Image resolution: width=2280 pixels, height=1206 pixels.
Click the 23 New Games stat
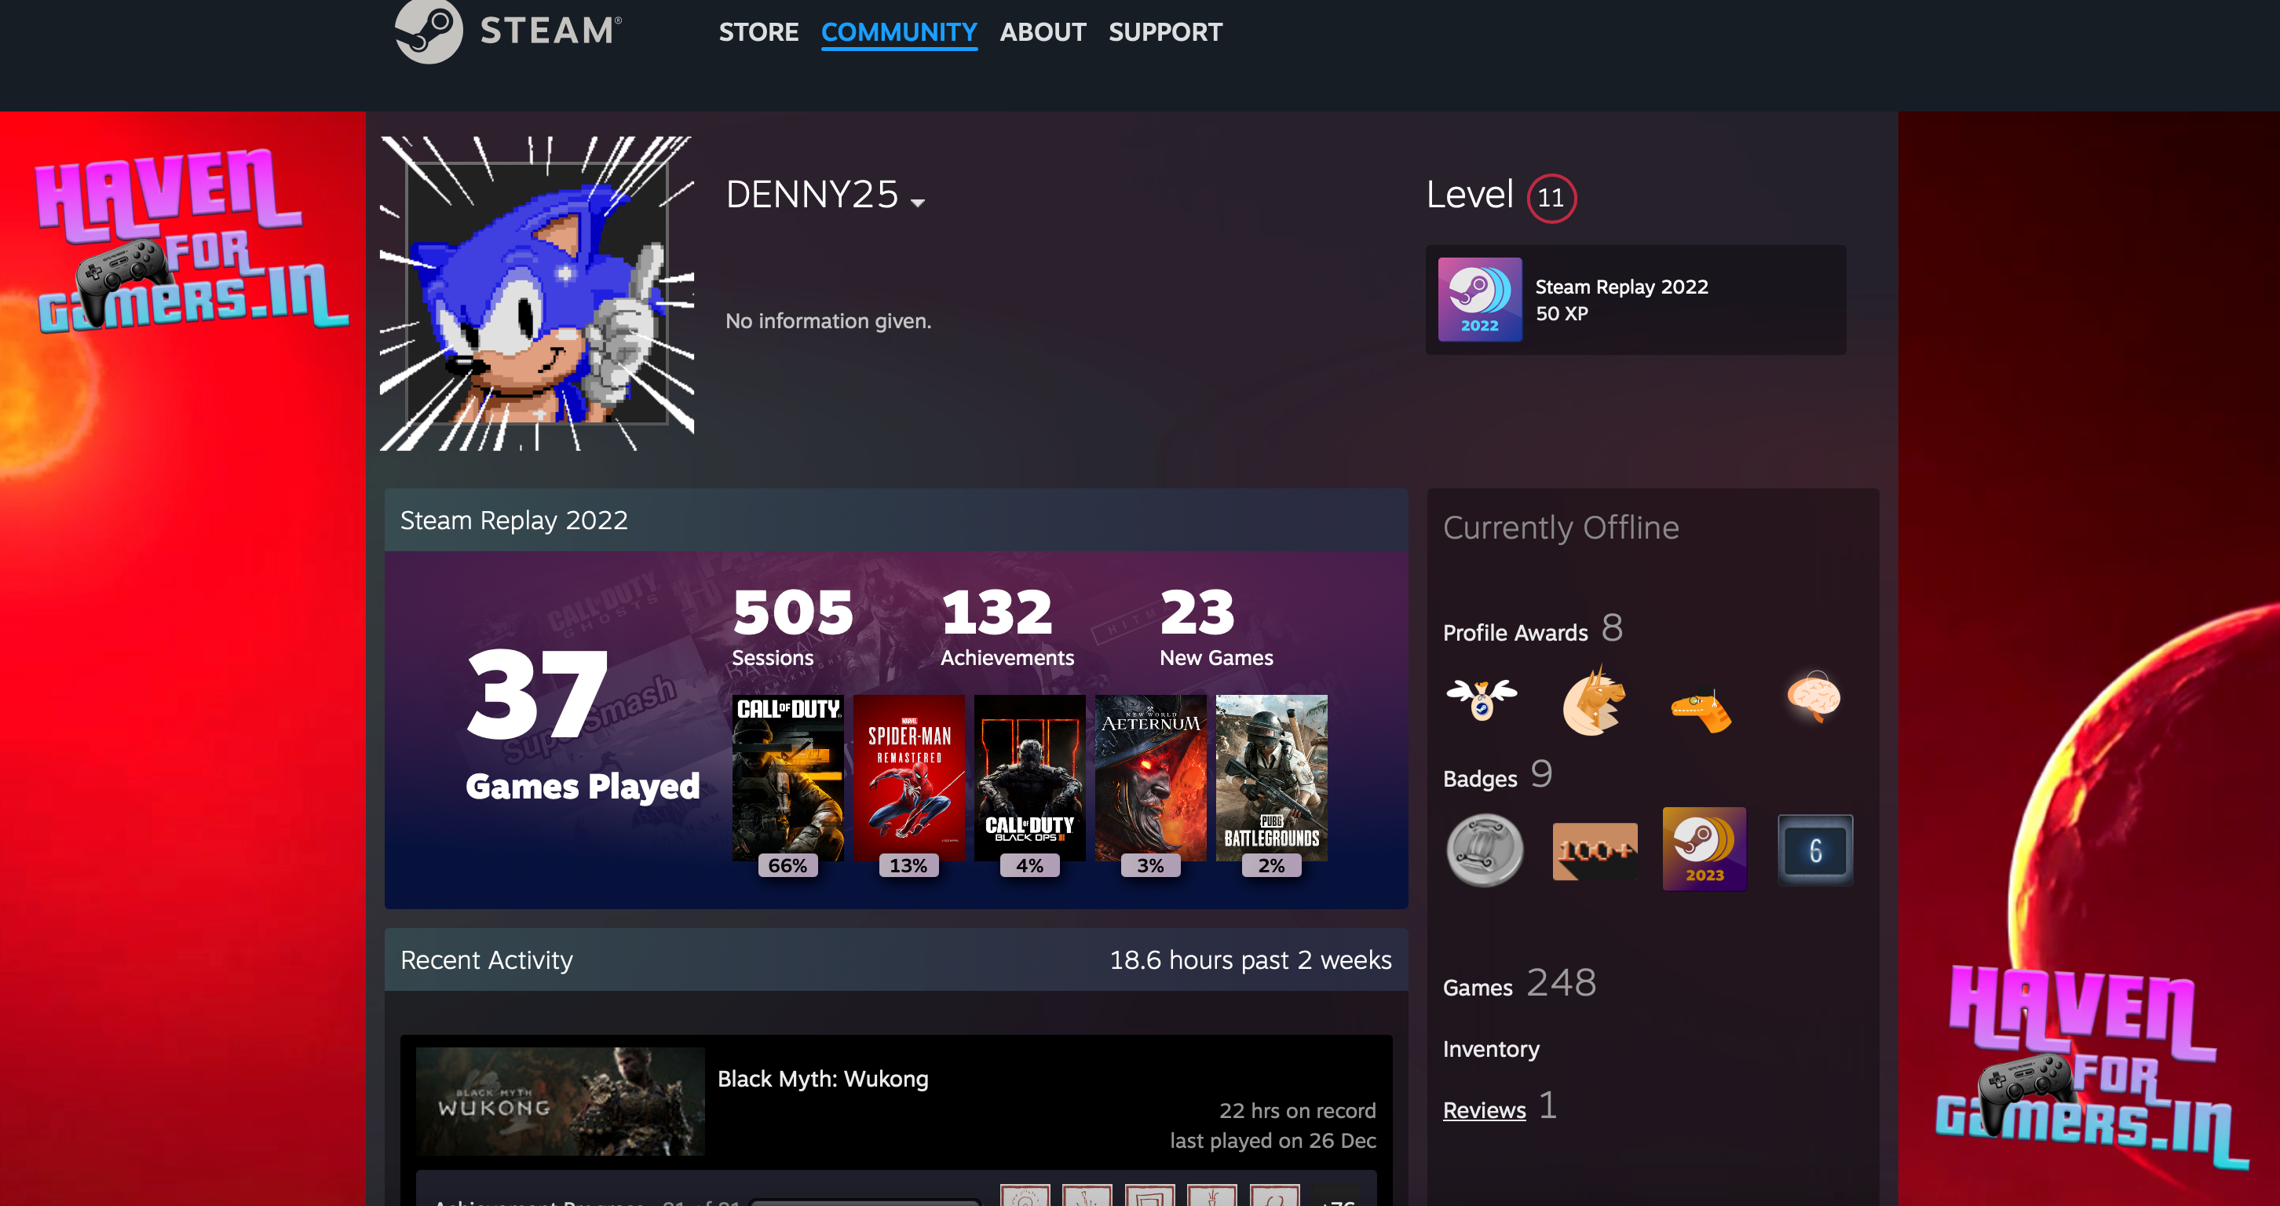(x=1216, y=627)
